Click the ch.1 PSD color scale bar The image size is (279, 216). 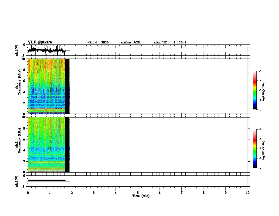(255, 90)
